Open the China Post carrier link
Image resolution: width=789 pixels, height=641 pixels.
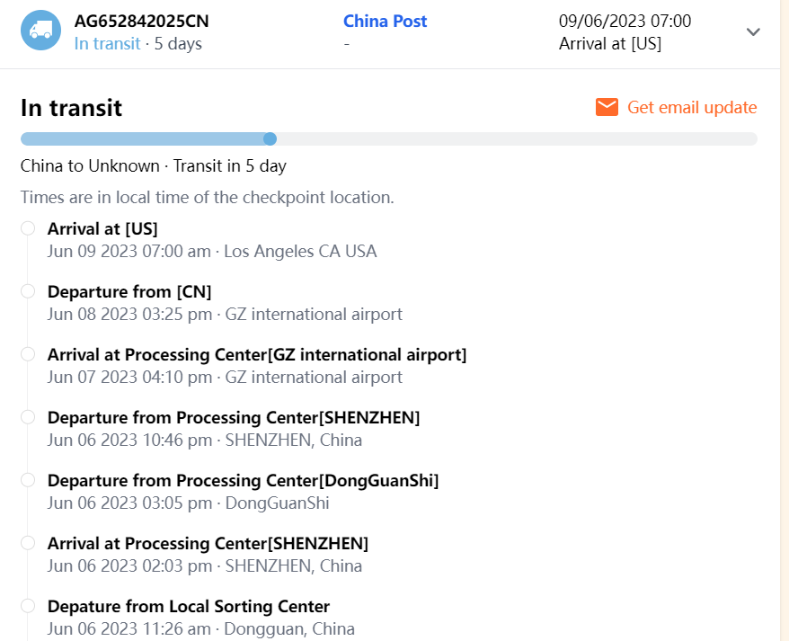(385, 21)
